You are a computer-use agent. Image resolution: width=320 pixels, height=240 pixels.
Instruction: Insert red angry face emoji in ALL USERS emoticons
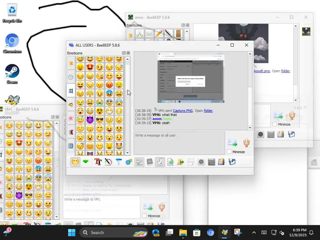tap(109, 85)
